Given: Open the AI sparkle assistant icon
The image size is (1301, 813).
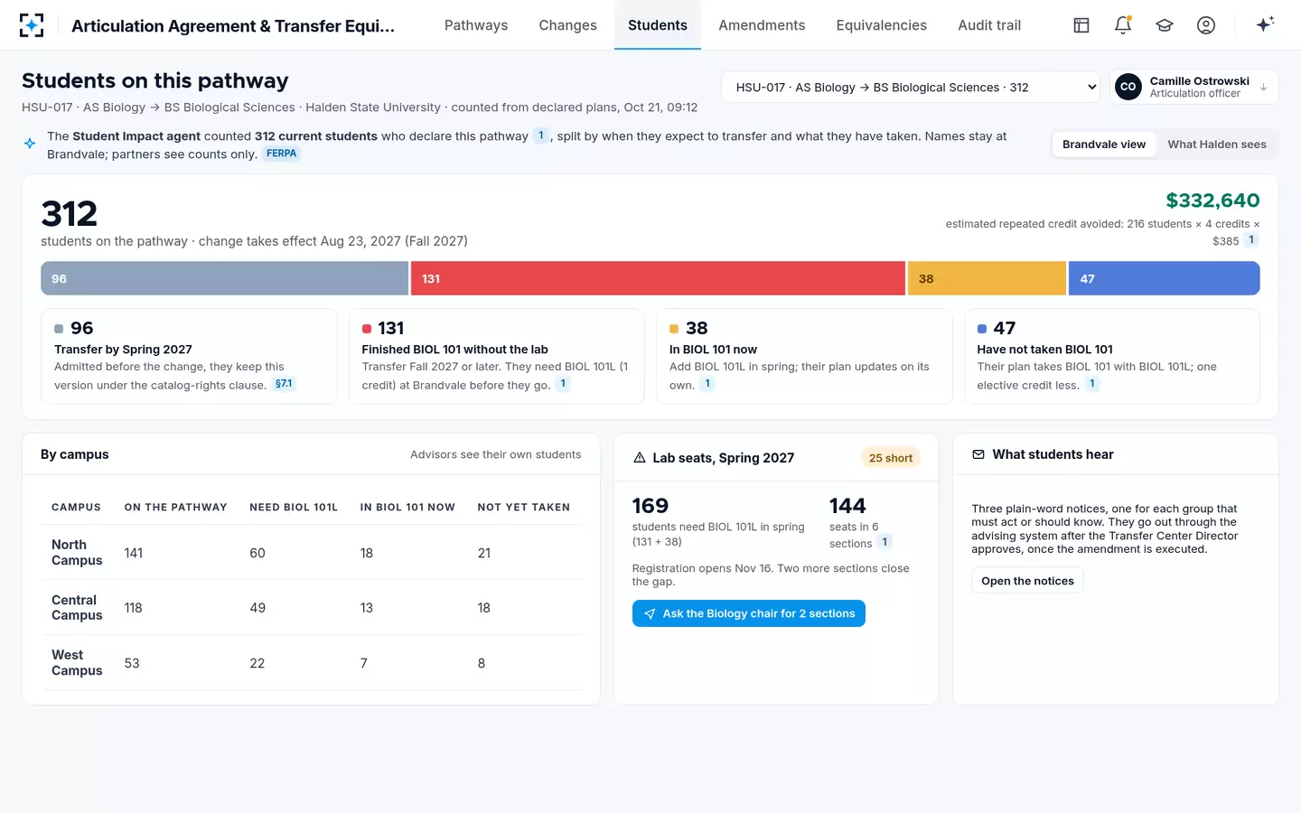Looking at the screenshot, I should (x=1265, y=24).
